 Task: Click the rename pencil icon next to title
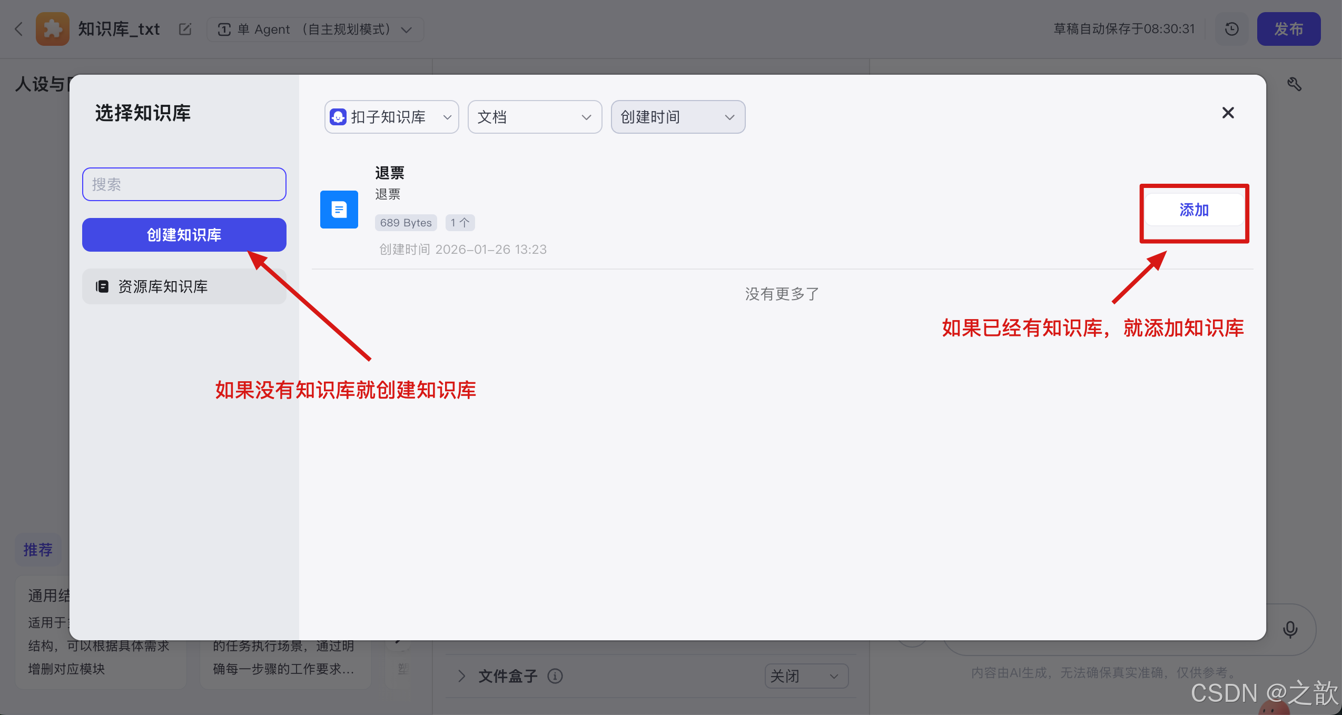pyautogui.click(x=185, y=29)
